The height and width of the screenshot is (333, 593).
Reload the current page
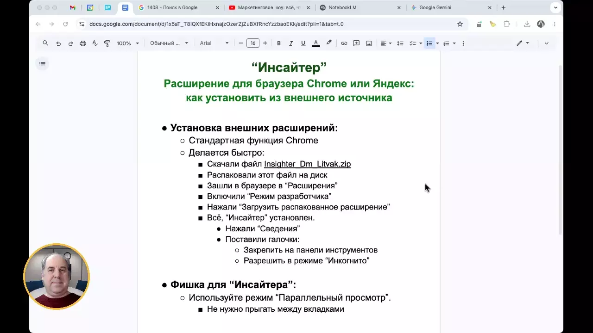click(x=65, y=24)
